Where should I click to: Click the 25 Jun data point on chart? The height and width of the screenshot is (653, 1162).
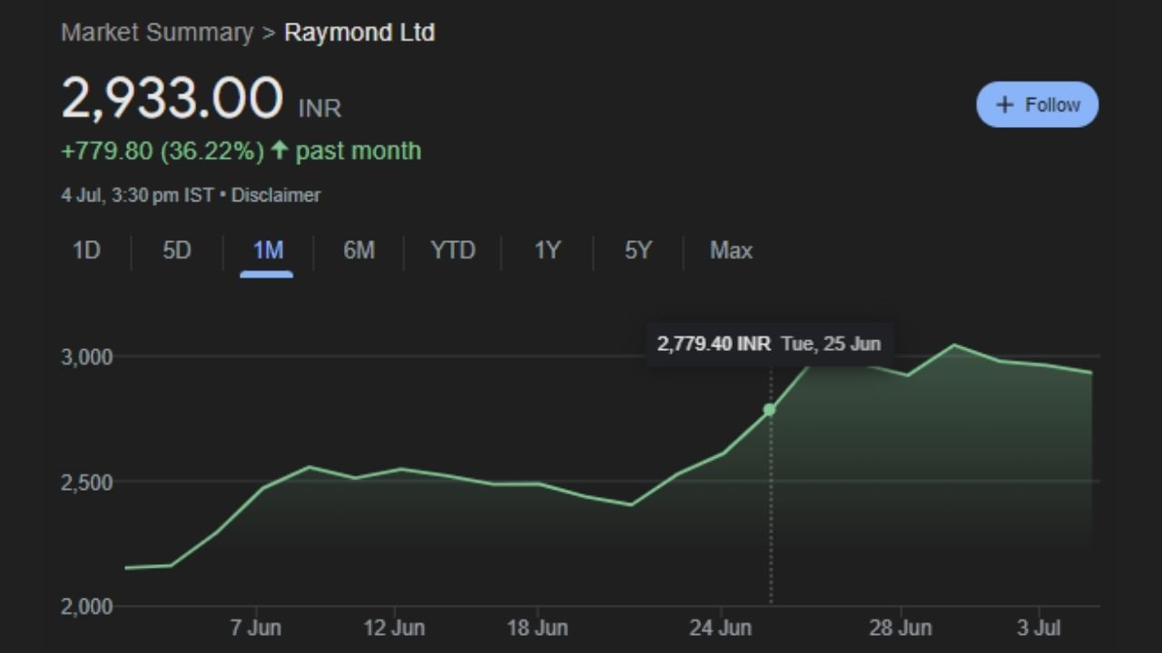[x=769, y=410]
